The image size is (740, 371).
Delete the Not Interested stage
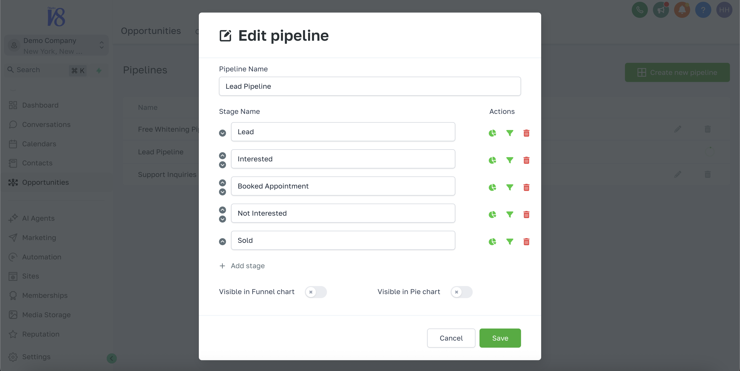[526, 215]
